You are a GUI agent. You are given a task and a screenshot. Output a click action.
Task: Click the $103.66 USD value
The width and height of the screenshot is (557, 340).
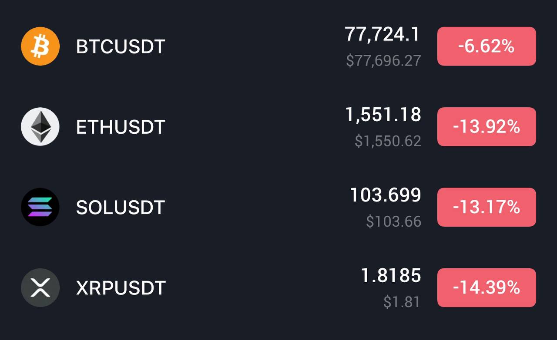[x=394, y=221]
